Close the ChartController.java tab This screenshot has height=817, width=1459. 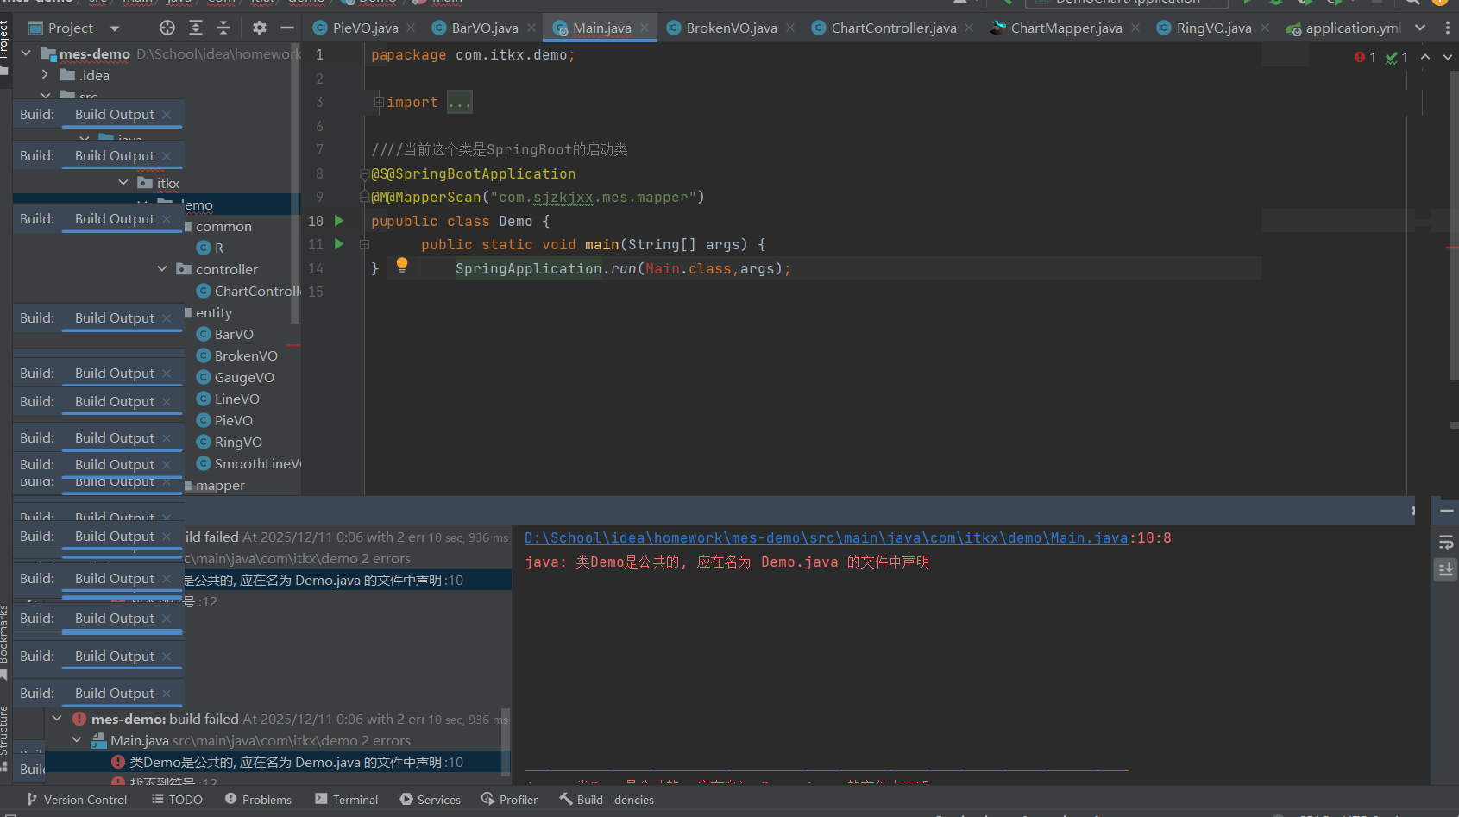[969, 28]
